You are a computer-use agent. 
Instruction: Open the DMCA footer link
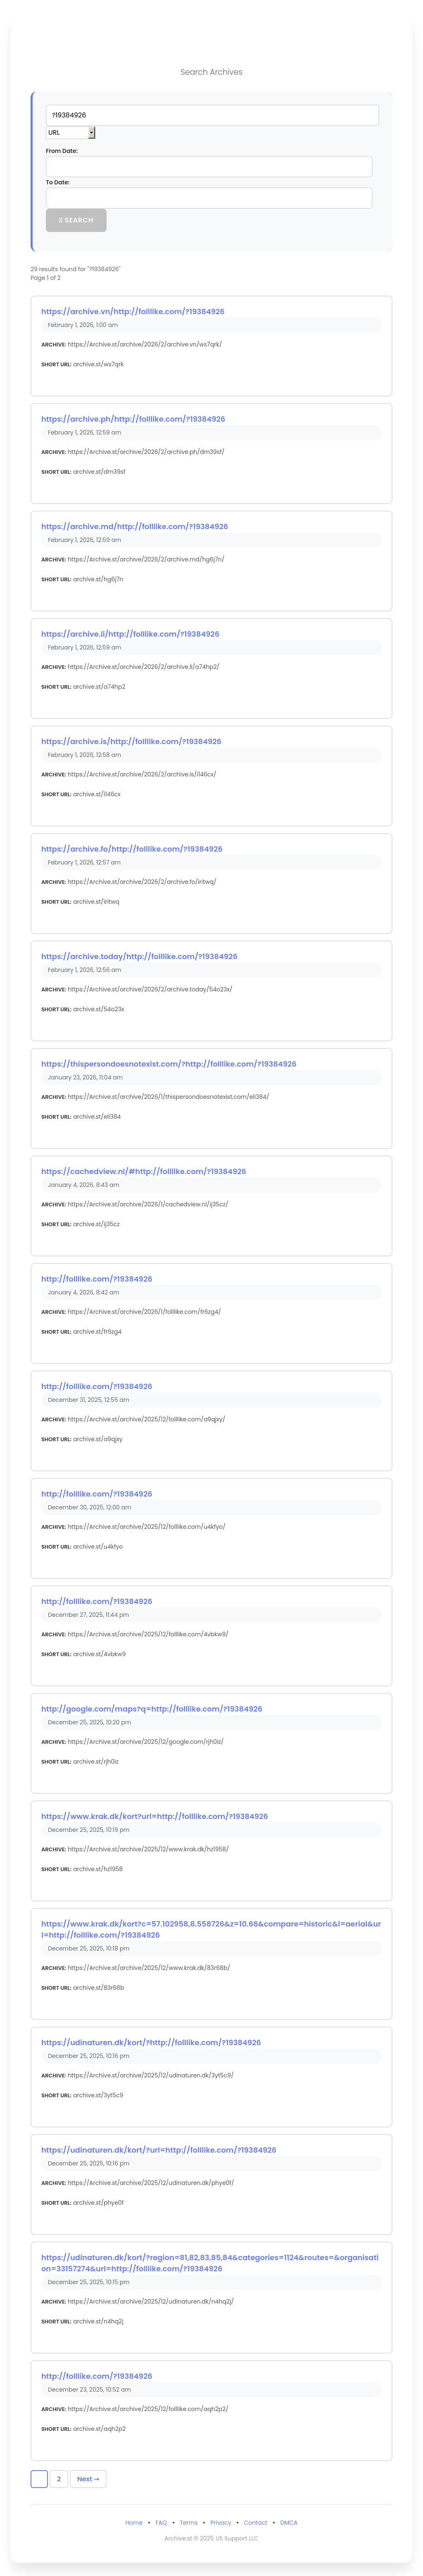(x=288, y=2523)
